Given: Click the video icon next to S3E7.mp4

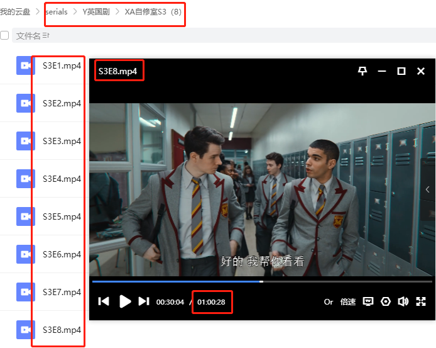Looking at the screenshot, I should click(x=26, y=292).
